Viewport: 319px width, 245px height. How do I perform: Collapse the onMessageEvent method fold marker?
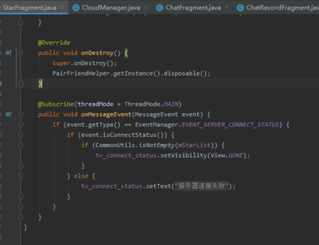pyautogui.click(x=20, y=115)
